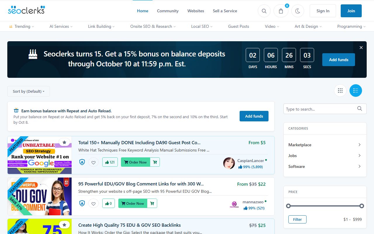Expand the Local SEO menu
This screenshot has width=374, height=234.
202,26
